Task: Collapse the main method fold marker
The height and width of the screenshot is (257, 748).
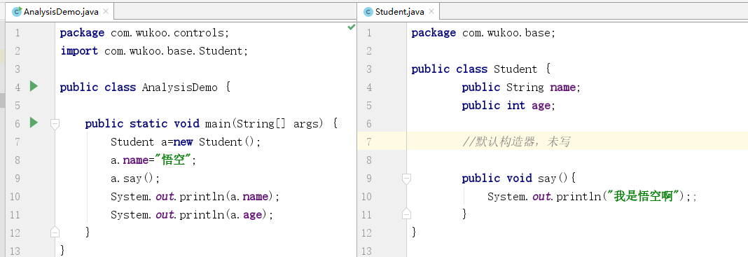Action: point(55,124)
